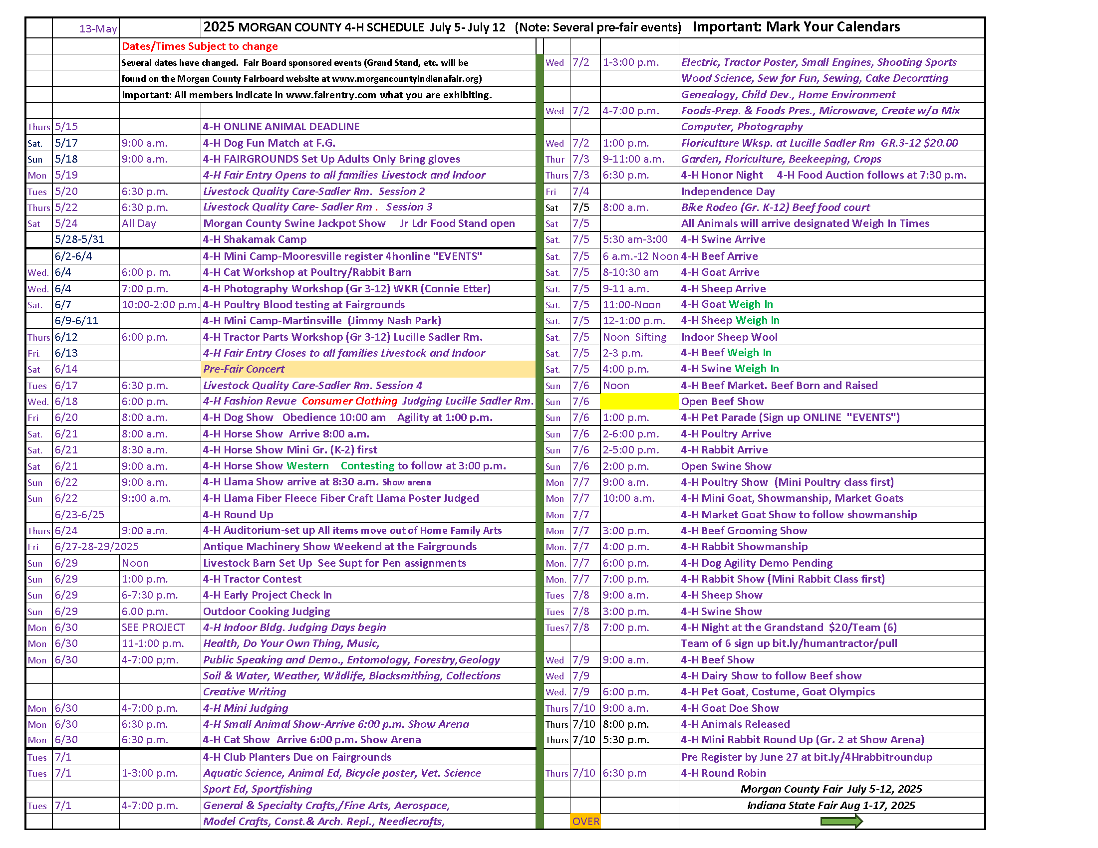Viewport: 1098px width, 848px height.
Task: Select 4-H Dog Show Obedience entry
Action: click(347, 418)
